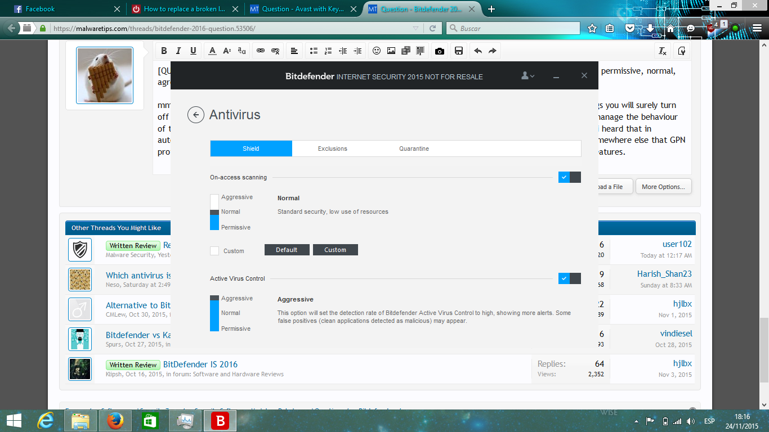Open the volume icon in system tray
The image size is (769, 432).
[691, 421]
